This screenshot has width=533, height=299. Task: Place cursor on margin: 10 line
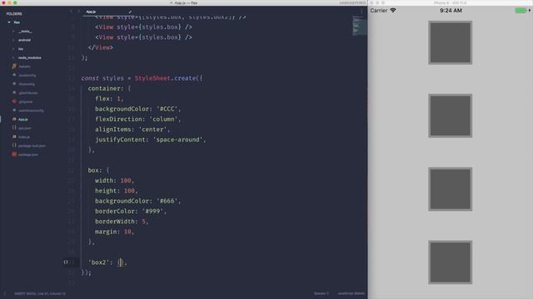(115, 232)
